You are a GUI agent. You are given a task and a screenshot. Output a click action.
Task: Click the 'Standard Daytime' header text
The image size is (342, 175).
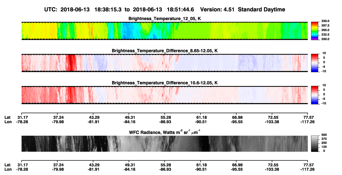tap(261, 9)
